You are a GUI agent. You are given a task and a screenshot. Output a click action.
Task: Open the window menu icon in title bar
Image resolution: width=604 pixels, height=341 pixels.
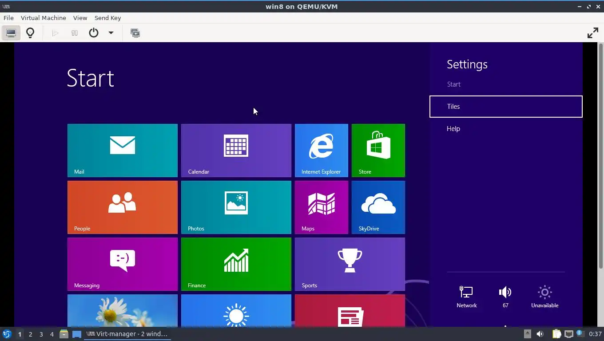6,6
